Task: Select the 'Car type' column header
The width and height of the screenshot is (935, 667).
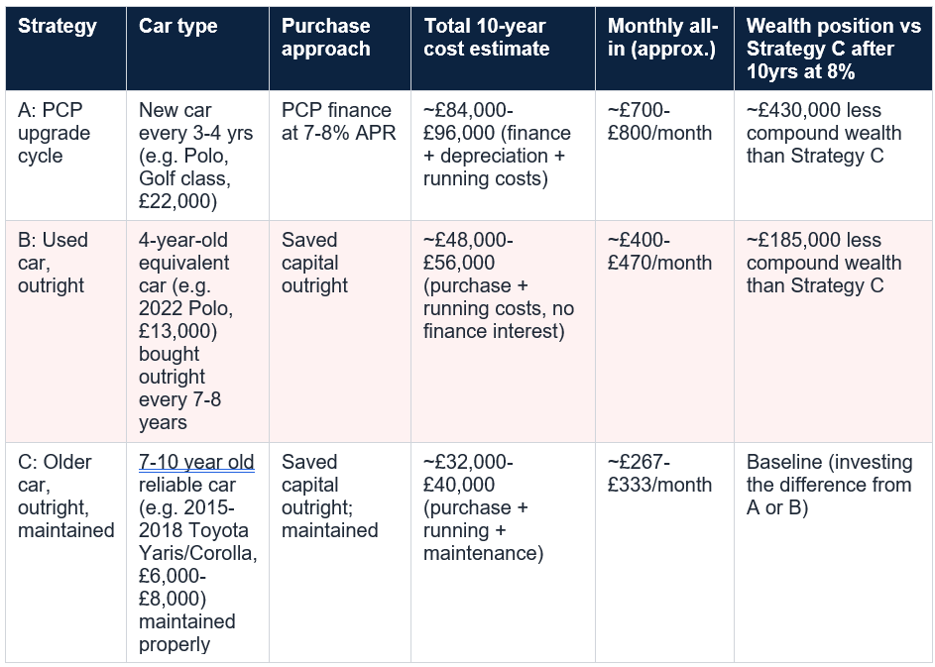Action: point(197,49)
